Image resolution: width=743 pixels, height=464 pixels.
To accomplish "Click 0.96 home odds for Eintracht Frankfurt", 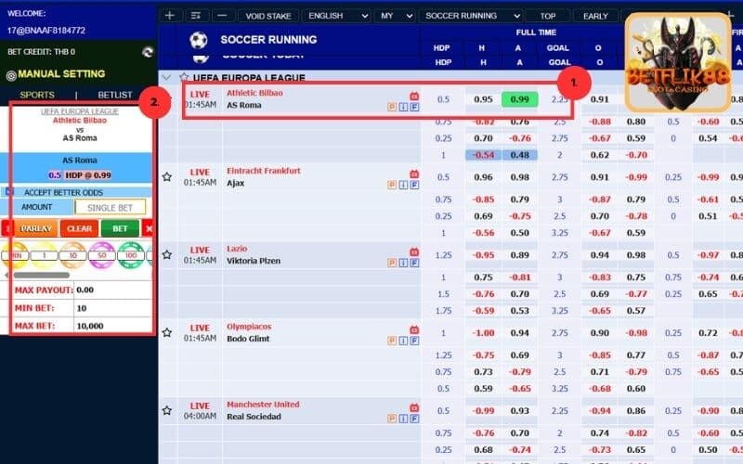I will [x=483, y=177].
